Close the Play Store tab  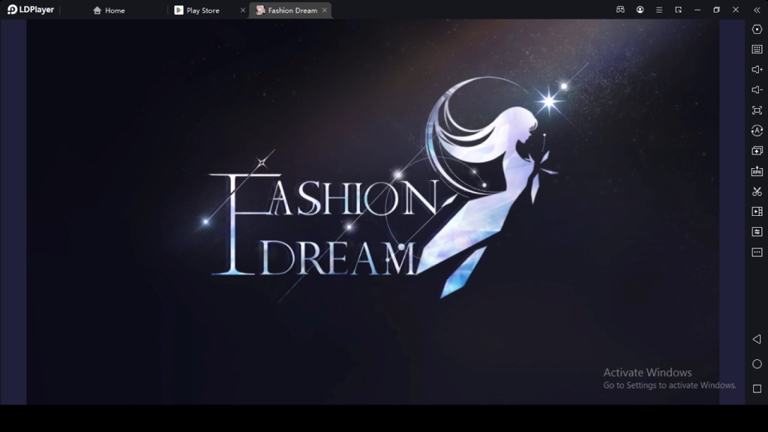point(242,10)
